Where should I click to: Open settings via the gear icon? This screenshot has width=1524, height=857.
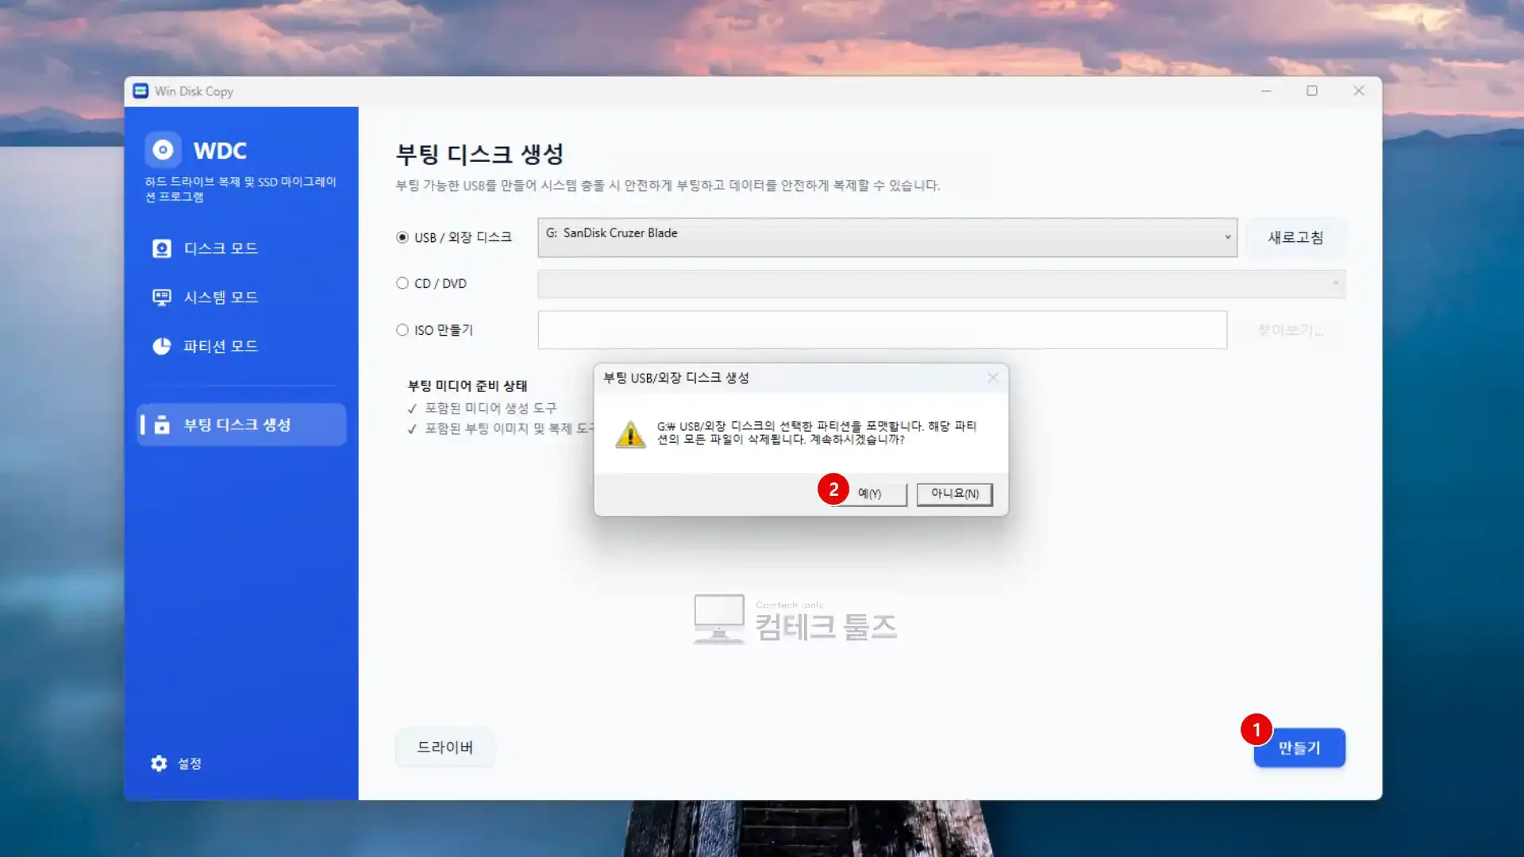pyautogui.click(x=159, y=763)
